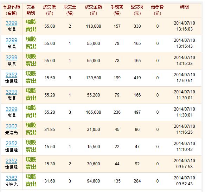Screen dimensions: 205x192
Task: Click 現股賣出 in the 09:52:43 row
Action: pyautogui.click(x=31, y=180)
